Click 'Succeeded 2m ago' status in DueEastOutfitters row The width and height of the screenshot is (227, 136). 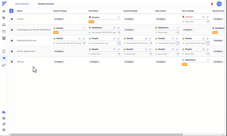coord(100,43)
